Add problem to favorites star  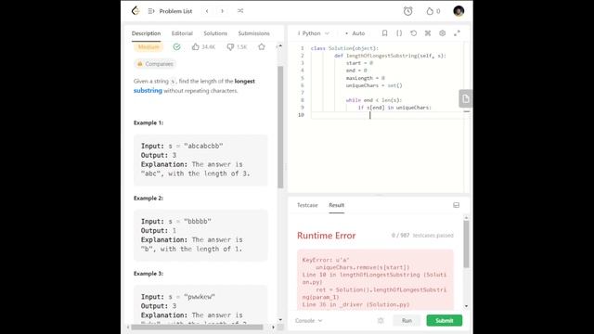tap(262, 47)
